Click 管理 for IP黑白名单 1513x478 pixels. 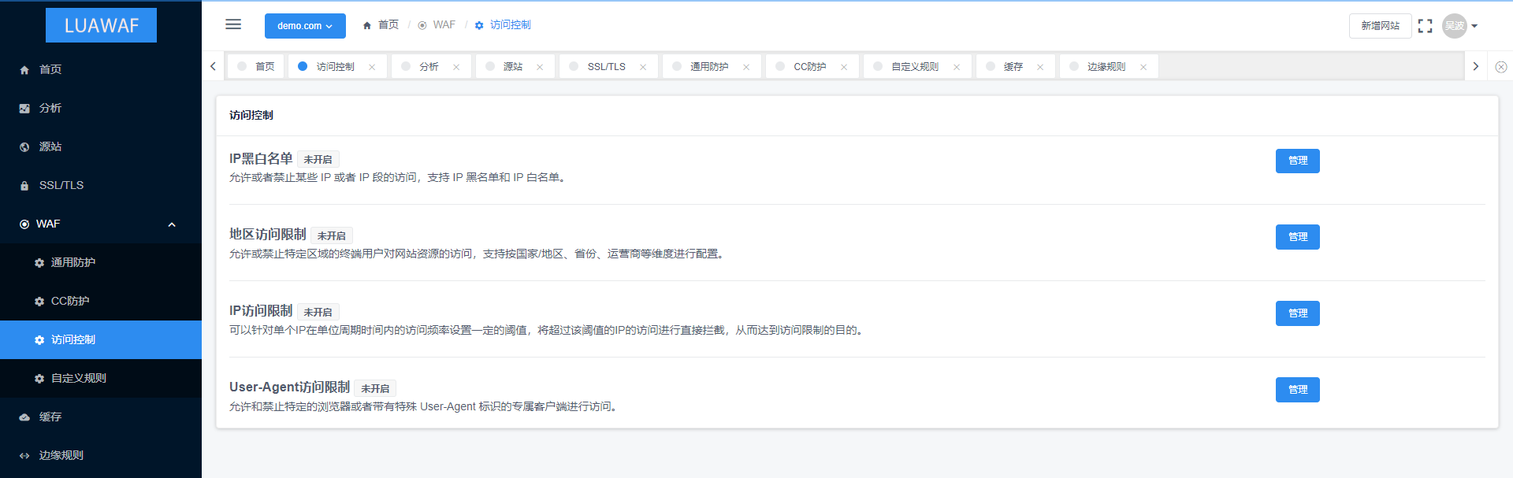click(x=1297, y=161)
